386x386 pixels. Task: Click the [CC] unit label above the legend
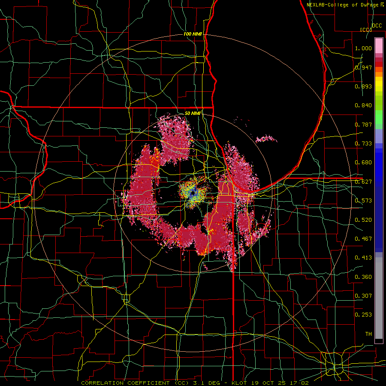(x=366, y=30)
